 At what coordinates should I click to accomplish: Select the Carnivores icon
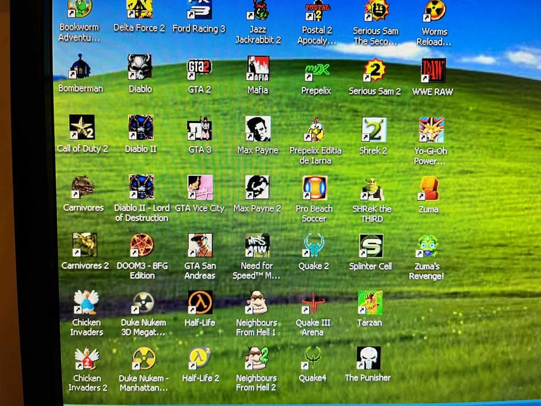point(83,187)
